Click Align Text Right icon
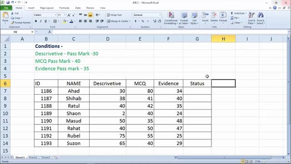291x164 pixels. [x=90, y=21]
